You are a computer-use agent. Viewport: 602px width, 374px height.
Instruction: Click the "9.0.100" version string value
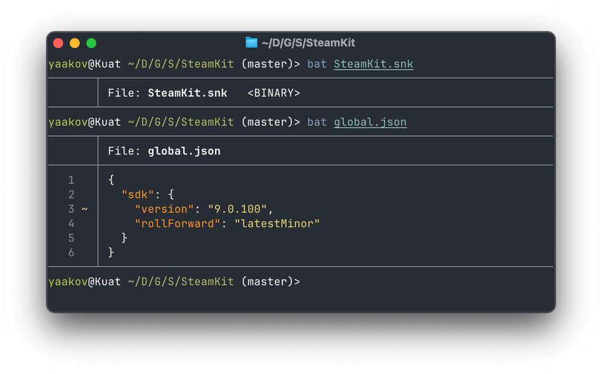[237, 209]
